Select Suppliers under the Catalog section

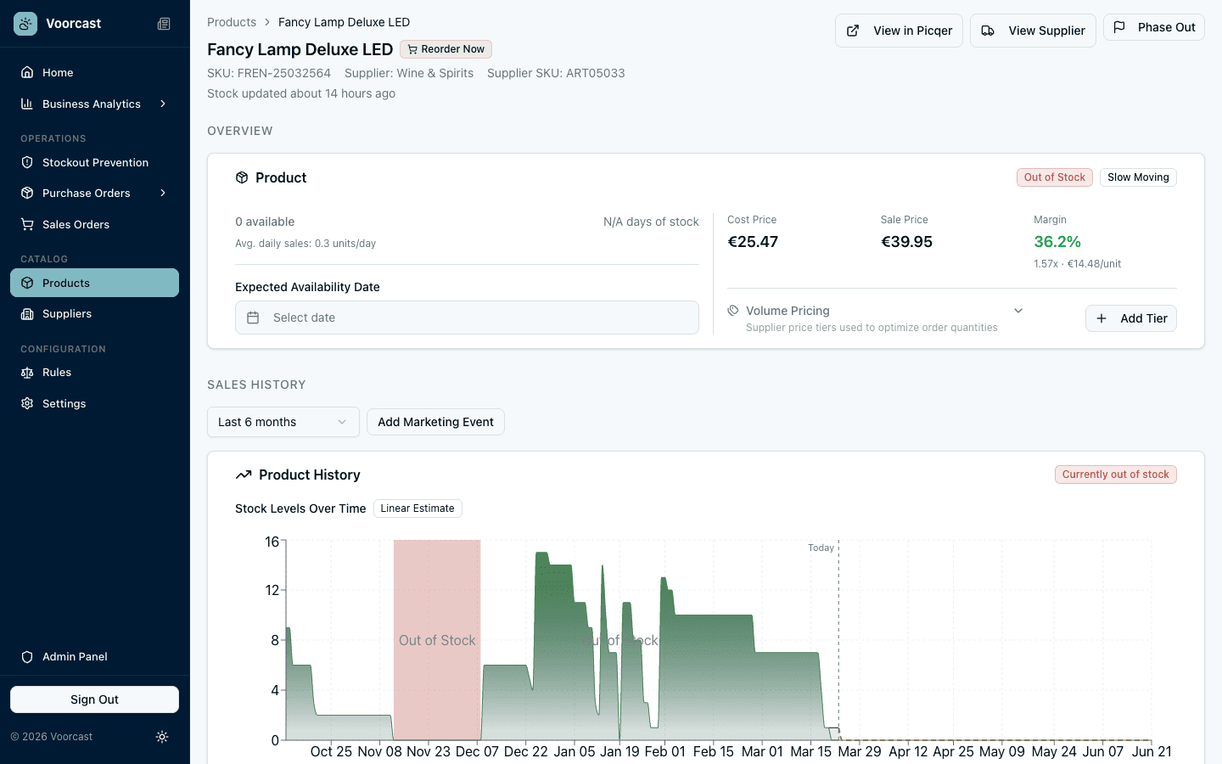click(67, 313)
